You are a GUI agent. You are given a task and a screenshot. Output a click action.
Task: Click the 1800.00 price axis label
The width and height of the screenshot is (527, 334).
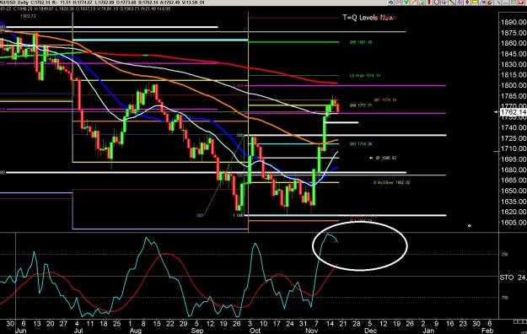(x=514, y=85)
